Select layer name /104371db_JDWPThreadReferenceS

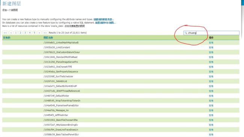[62, 91]
